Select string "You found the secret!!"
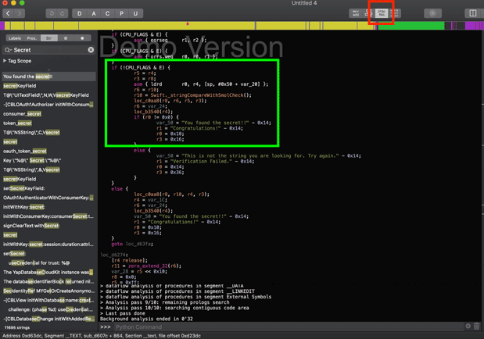This screenshot has height=339, width=484. (x=48, y=77)
